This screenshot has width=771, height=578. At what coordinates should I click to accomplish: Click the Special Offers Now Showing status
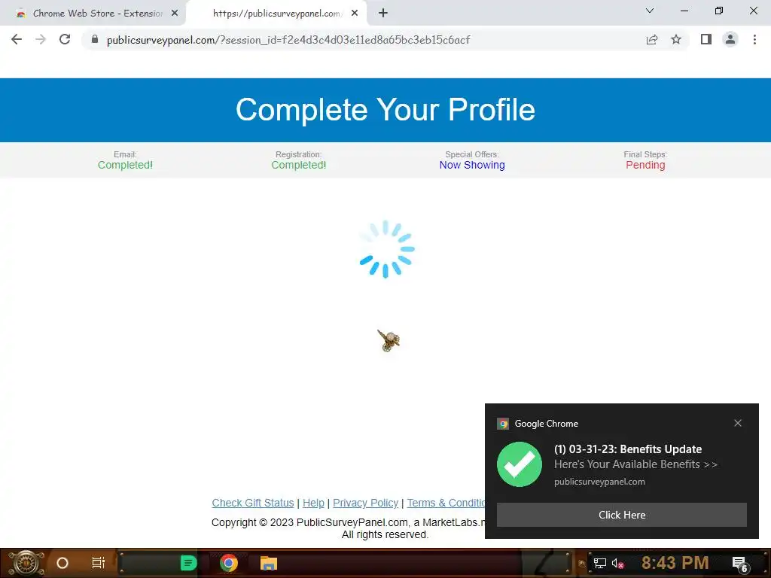coord(472,160)
